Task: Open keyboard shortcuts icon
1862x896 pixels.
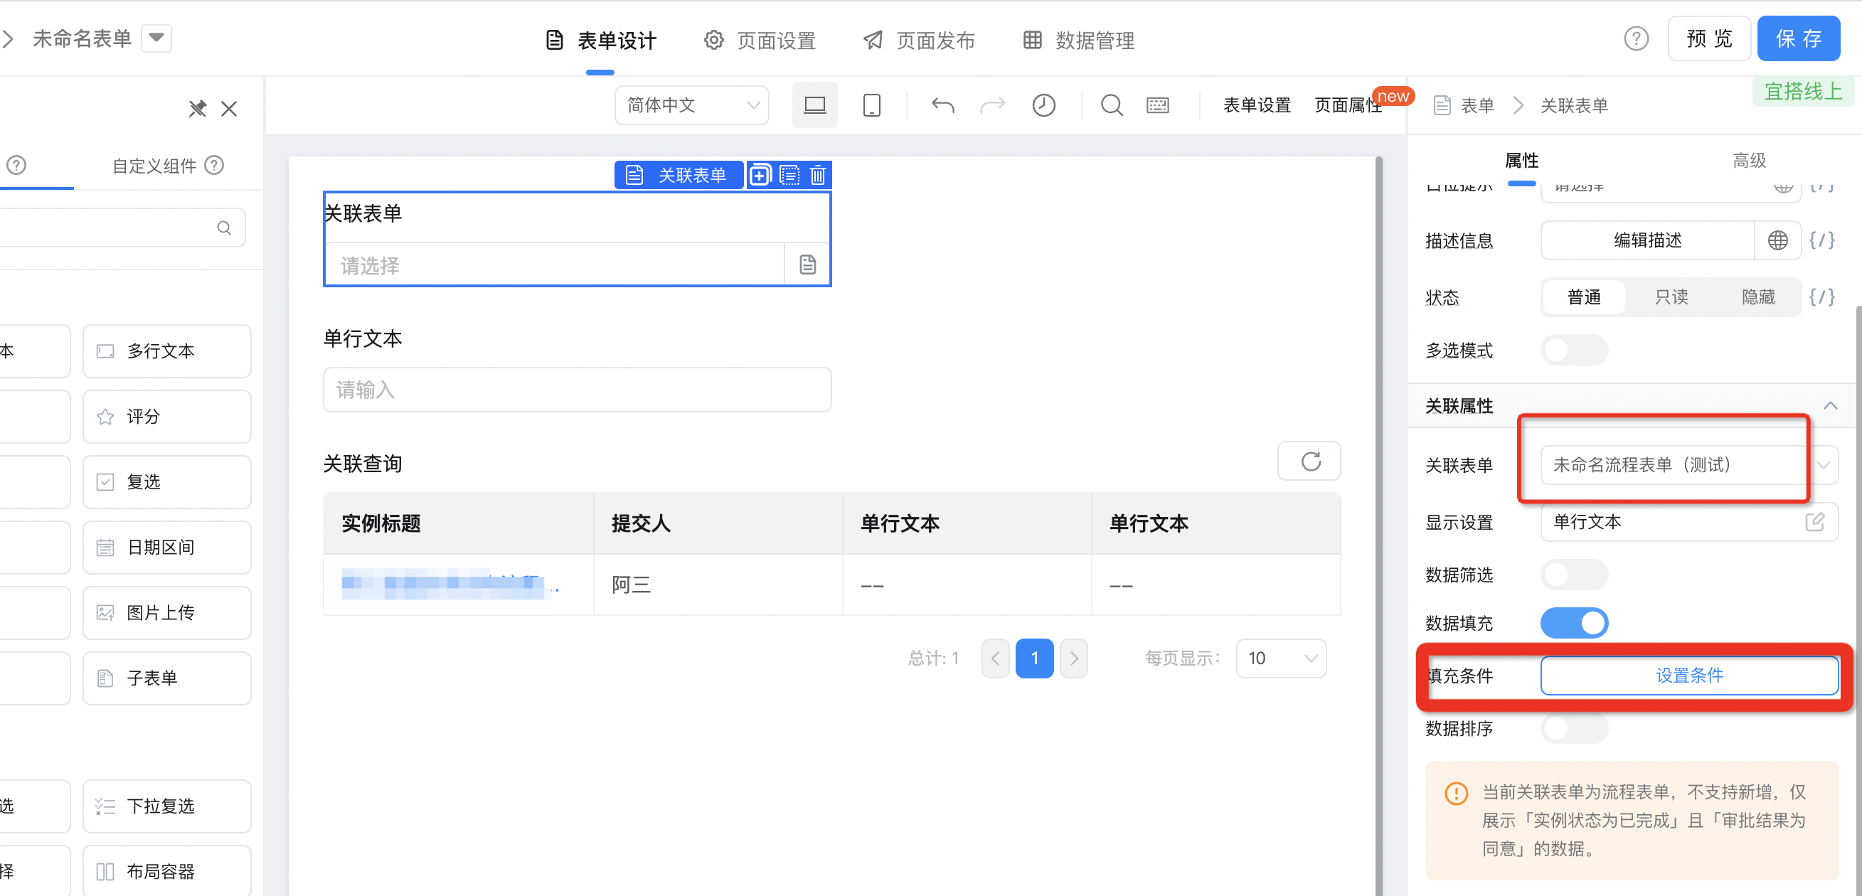Action: pyautogui.click(x=1157, y=105)
